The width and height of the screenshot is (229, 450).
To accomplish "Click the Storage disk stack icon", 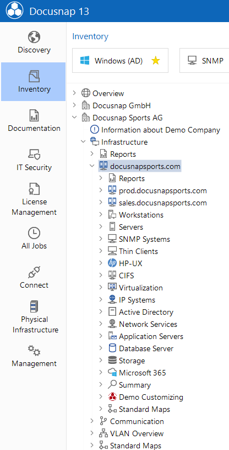I will [x=112, y=360].
